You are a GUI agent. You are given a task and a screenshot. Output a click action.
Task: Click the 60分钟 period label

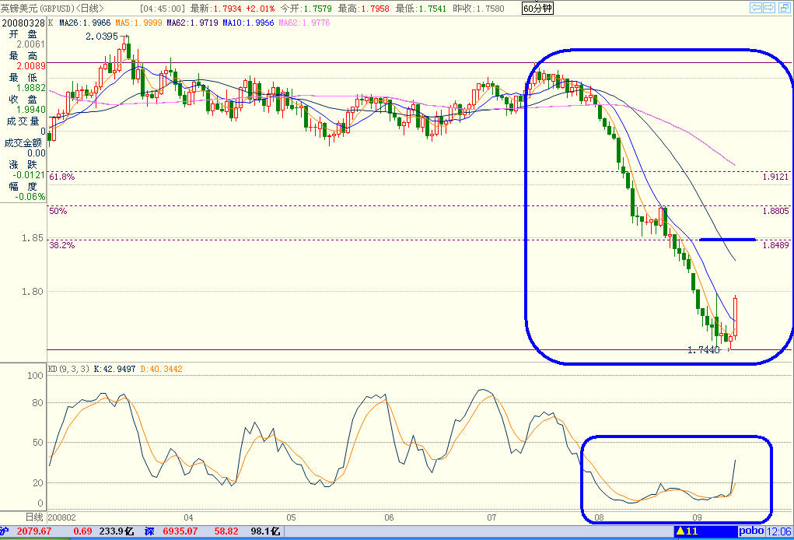click(x=538, y=8)
